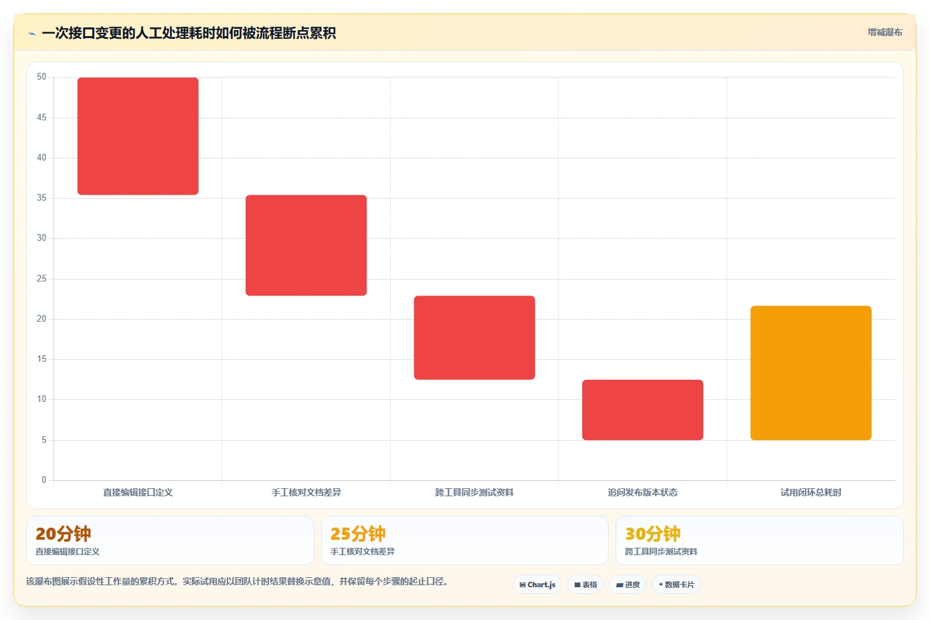Click the x-axis label 追问发布版本状态
This screenshot has width=930, height=620.
coord(642,492)
